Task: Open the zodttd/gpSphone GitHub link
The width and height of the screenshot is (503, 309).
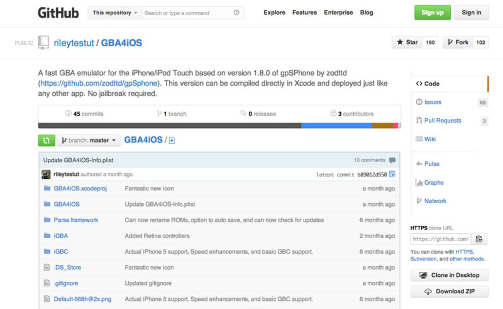Action: 99,83
